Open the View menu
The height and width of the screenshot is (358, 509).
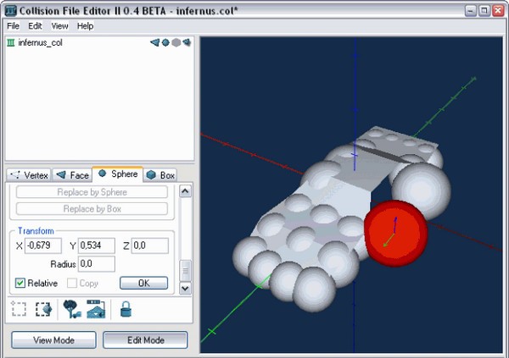[59, 26]
